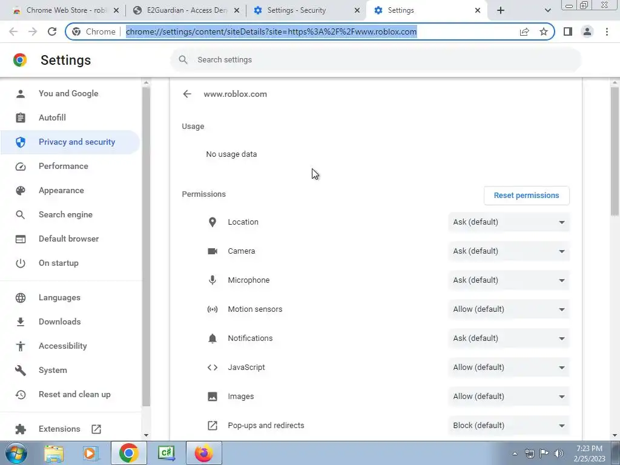
Task: Open Pop-ups and redirects dropdown
Action: (509, 426)
